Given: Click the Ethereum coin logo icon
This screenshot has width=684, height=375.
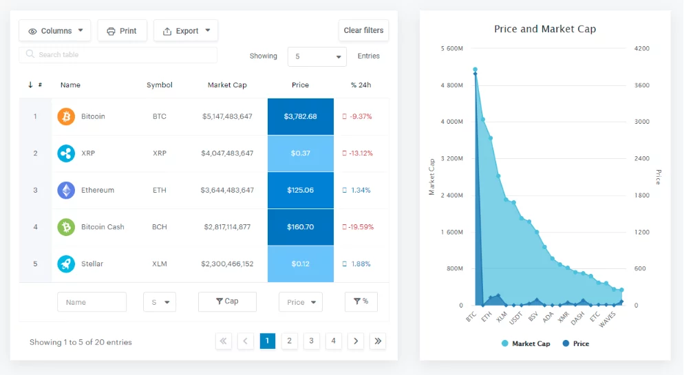Looking at the screenshot, I should click(66, 190).
